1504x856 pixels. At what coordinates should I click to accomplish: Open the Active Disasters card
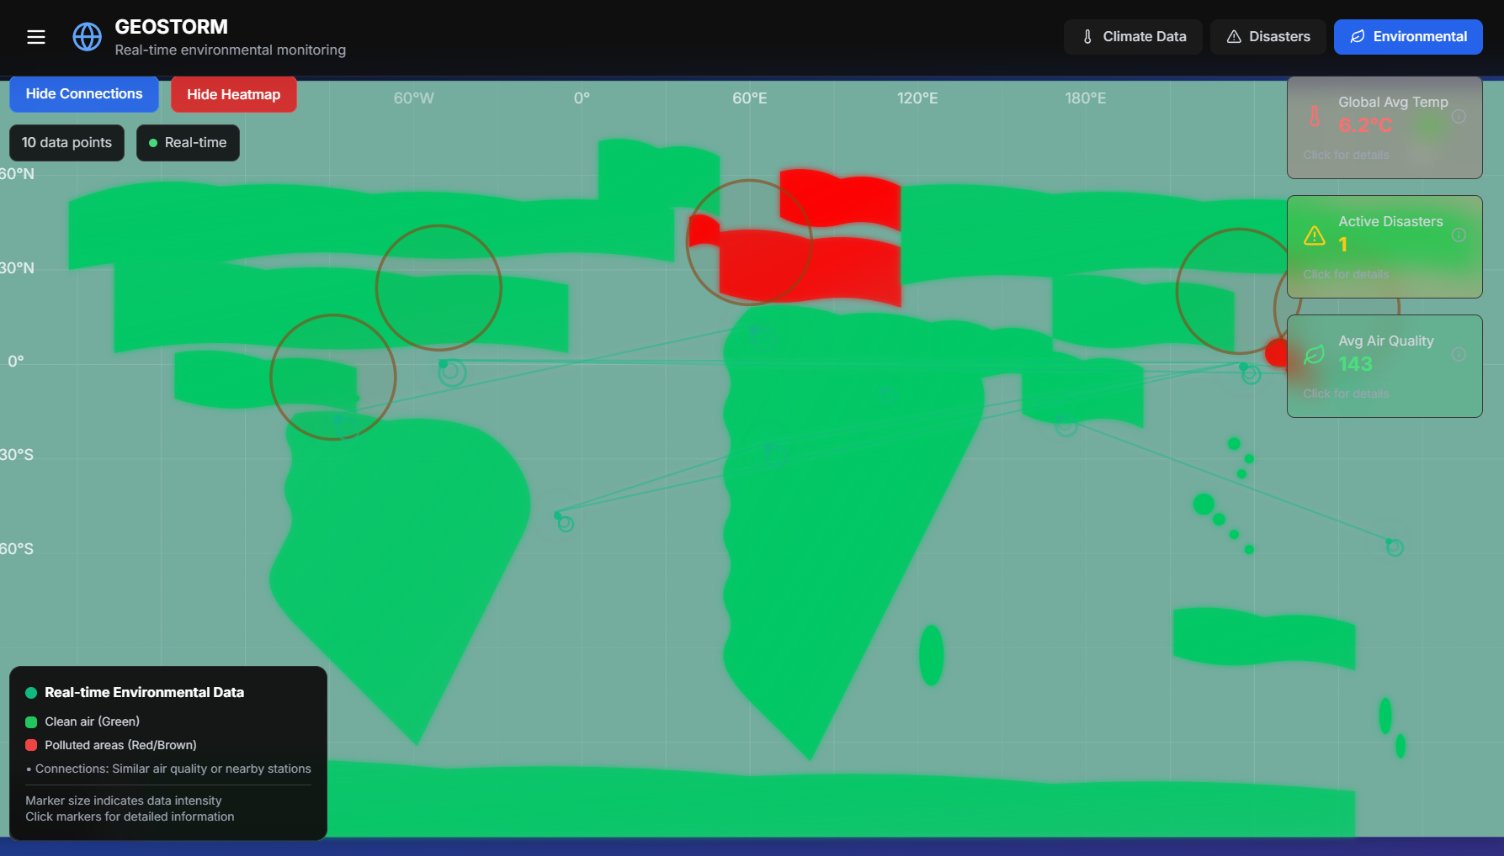click(1384, 247)
